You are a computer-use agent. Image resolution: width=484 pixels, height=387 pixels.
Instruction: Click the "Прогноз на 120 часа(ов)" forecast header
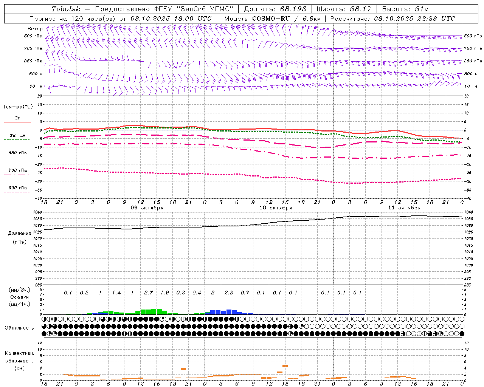click(73, 19)
